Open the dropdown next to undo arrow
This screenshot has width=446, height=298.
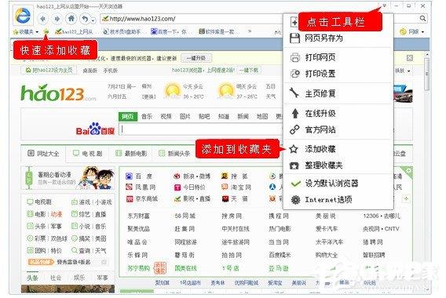pyautogui.click(x=93, y=20)
